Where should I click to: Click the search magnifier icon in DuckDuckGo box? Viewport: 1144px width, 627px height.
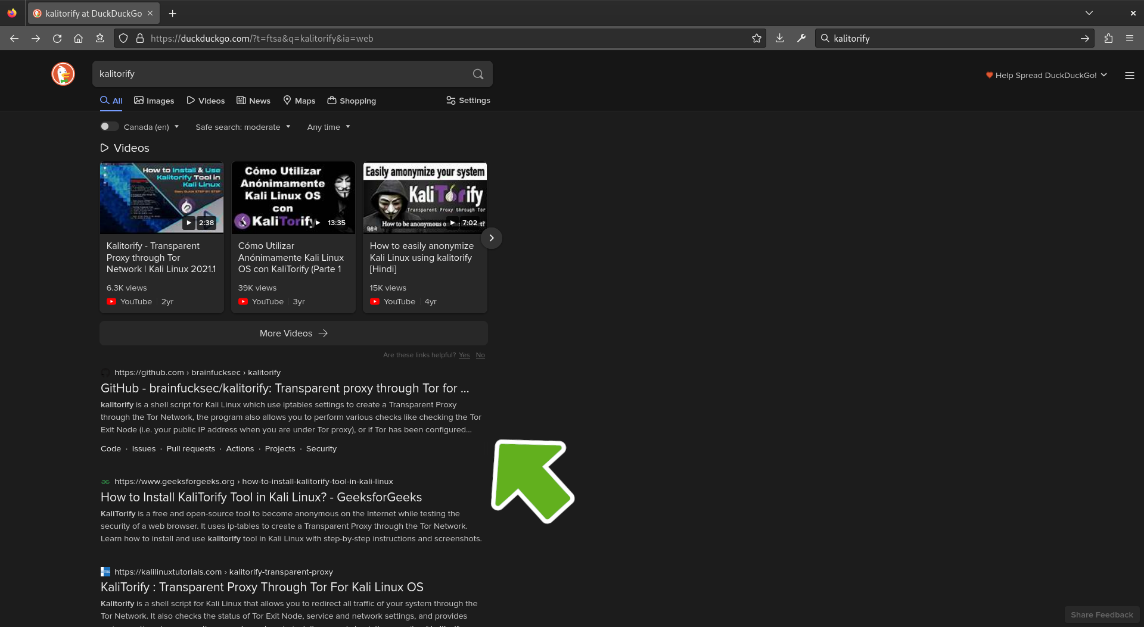pos(478,74)
